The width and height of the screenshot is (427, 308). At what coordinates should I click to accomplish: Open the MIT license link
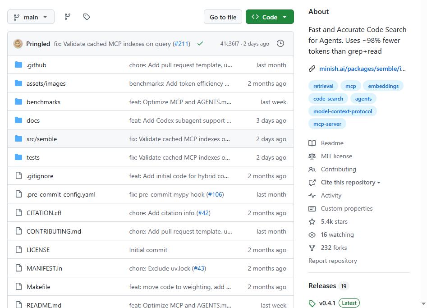coord(336,156)
